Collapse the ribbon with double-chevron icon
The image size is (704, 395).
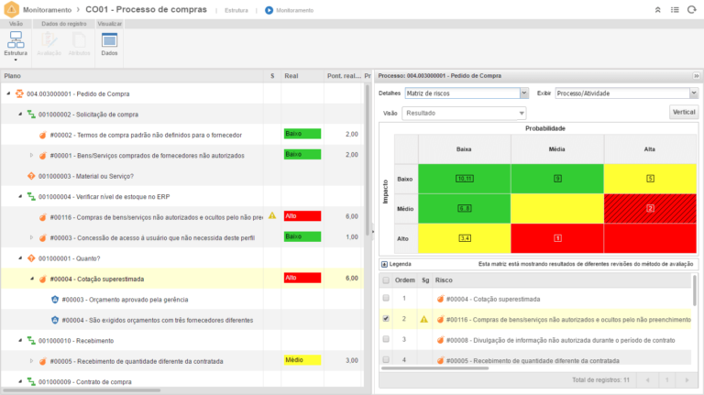pyautogui.click(x=656, y=10)
